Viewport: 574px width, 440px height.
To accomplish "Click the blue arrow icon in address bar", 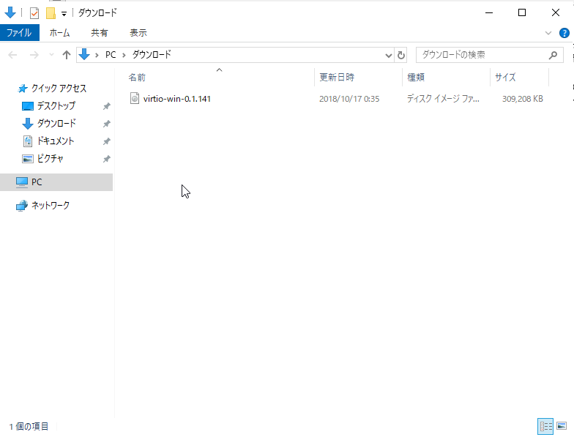I will click(x=84, y=54).
